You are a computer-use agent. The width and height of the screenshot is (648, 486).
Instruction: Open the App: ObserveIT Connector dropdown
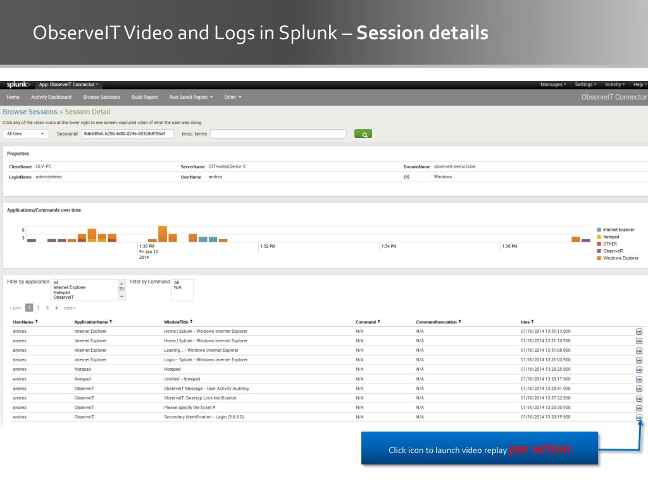pyautogui.click(x=68, y=84)
